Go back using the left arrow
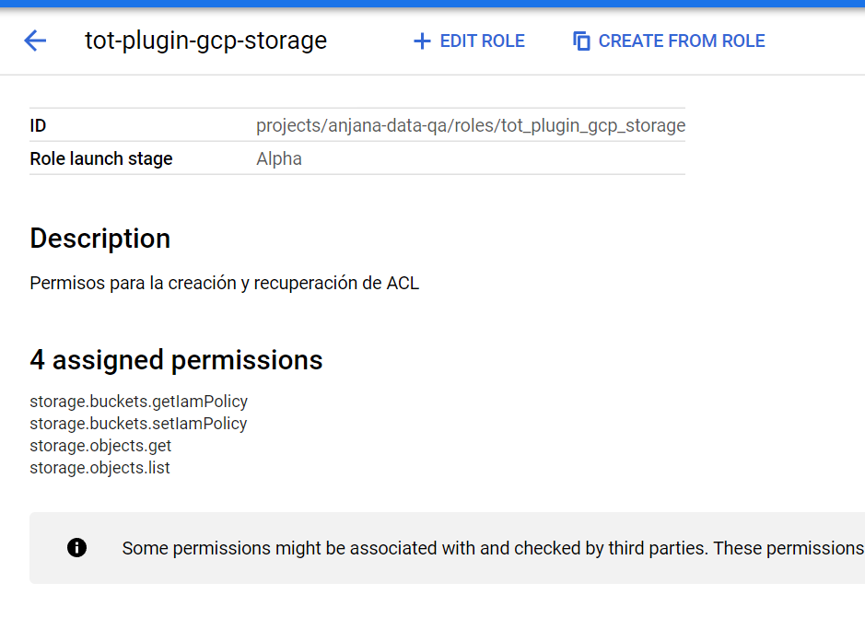Viewport: 865px width, 630px height. click(x=35, y=41)
